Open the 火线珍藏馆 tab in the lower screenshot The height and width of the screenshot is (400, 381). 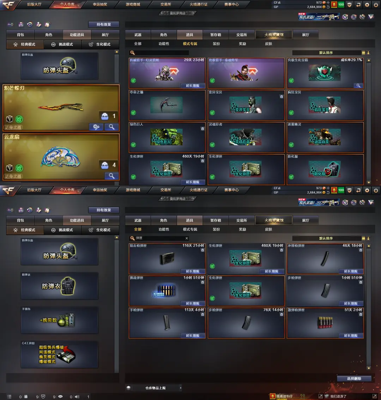[274, 220]
